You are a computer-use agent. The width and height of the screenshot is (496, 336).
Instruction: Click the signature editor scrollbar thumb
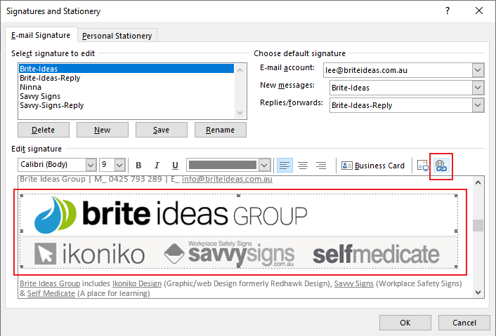pos(478,225)
